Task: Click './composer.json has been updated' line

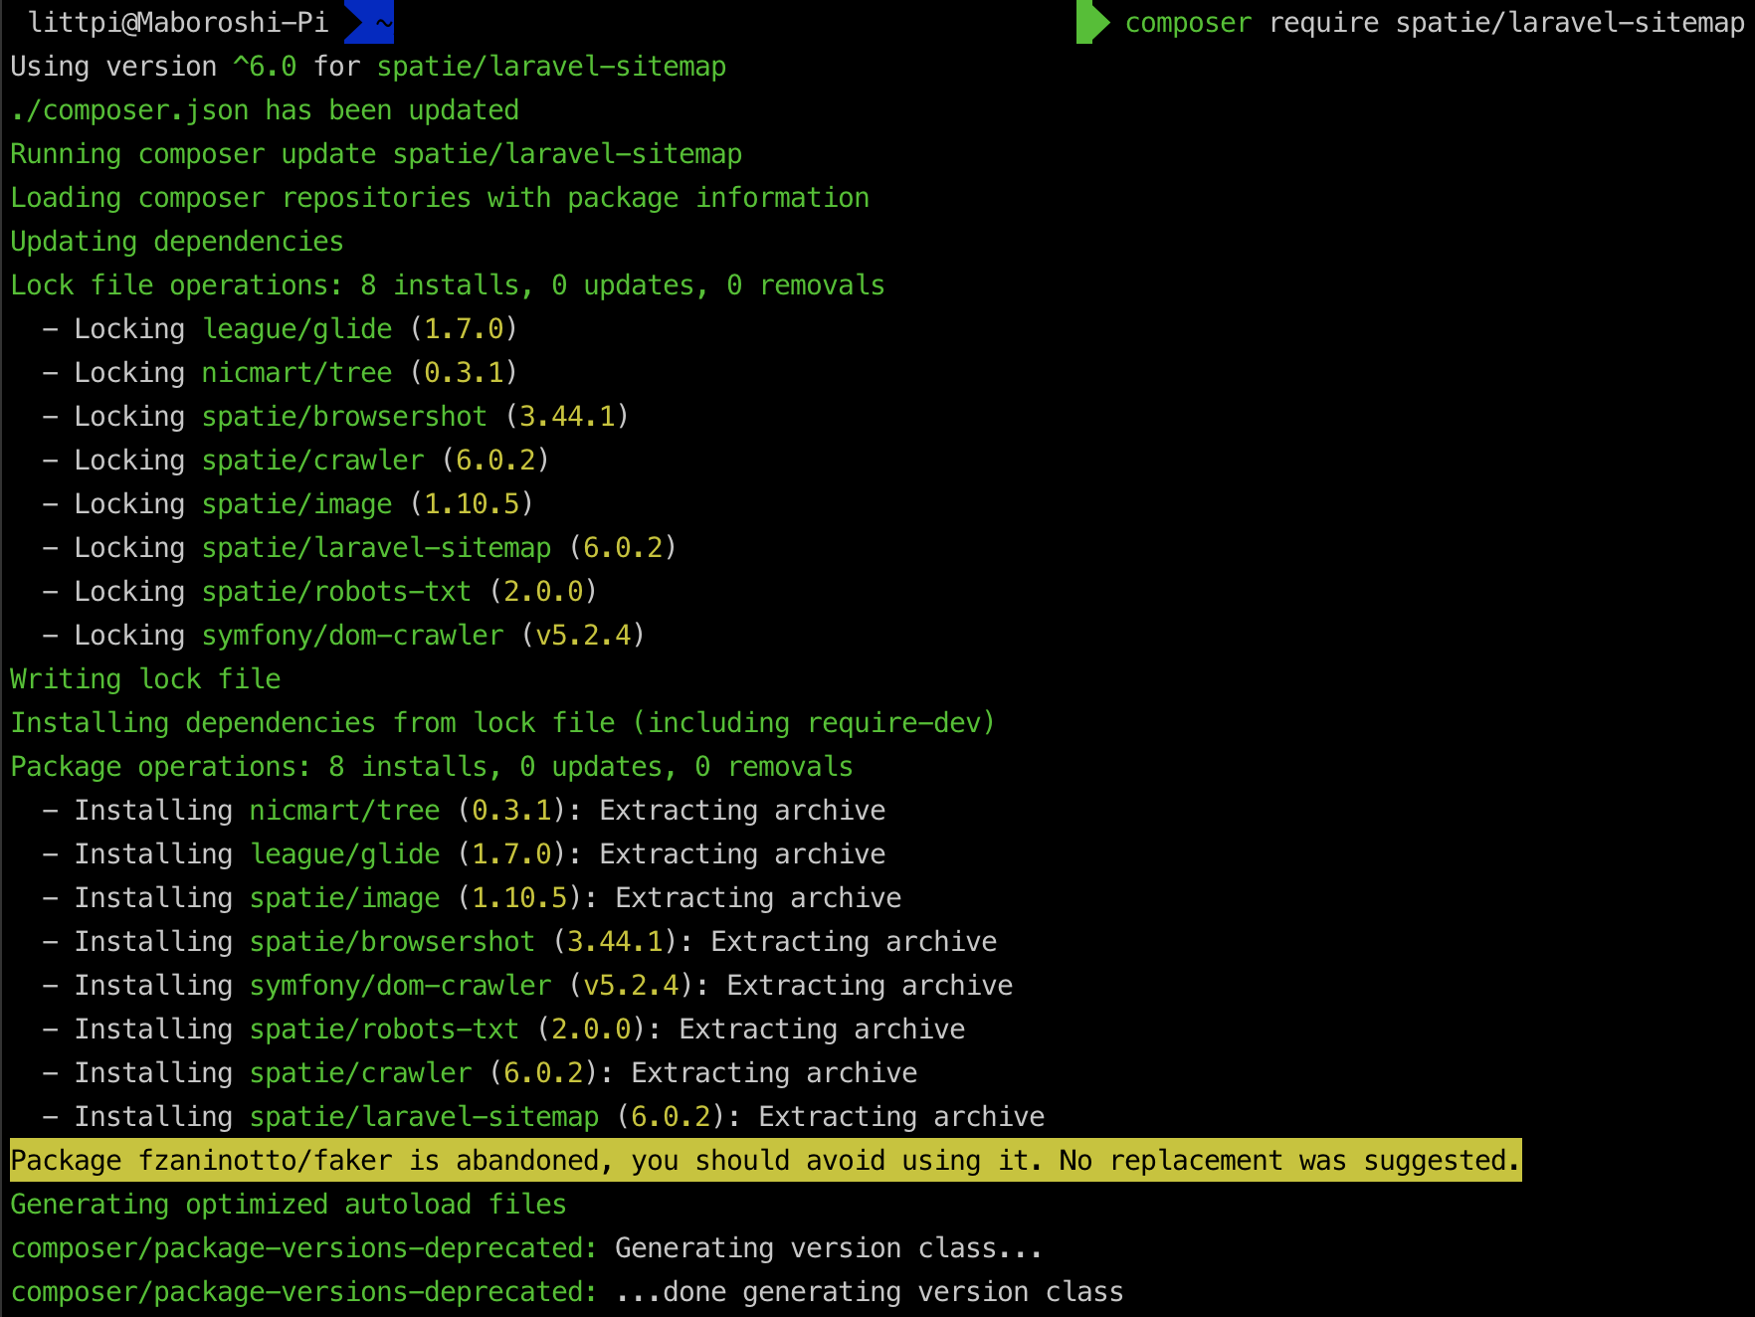Action: 265,110
